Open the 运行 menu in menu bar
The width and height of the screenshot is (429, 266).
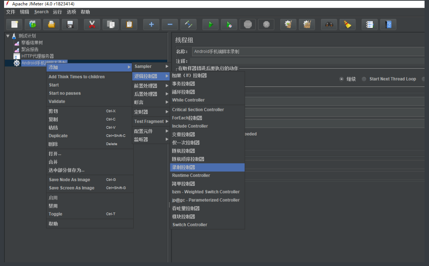tap(57, 12)
